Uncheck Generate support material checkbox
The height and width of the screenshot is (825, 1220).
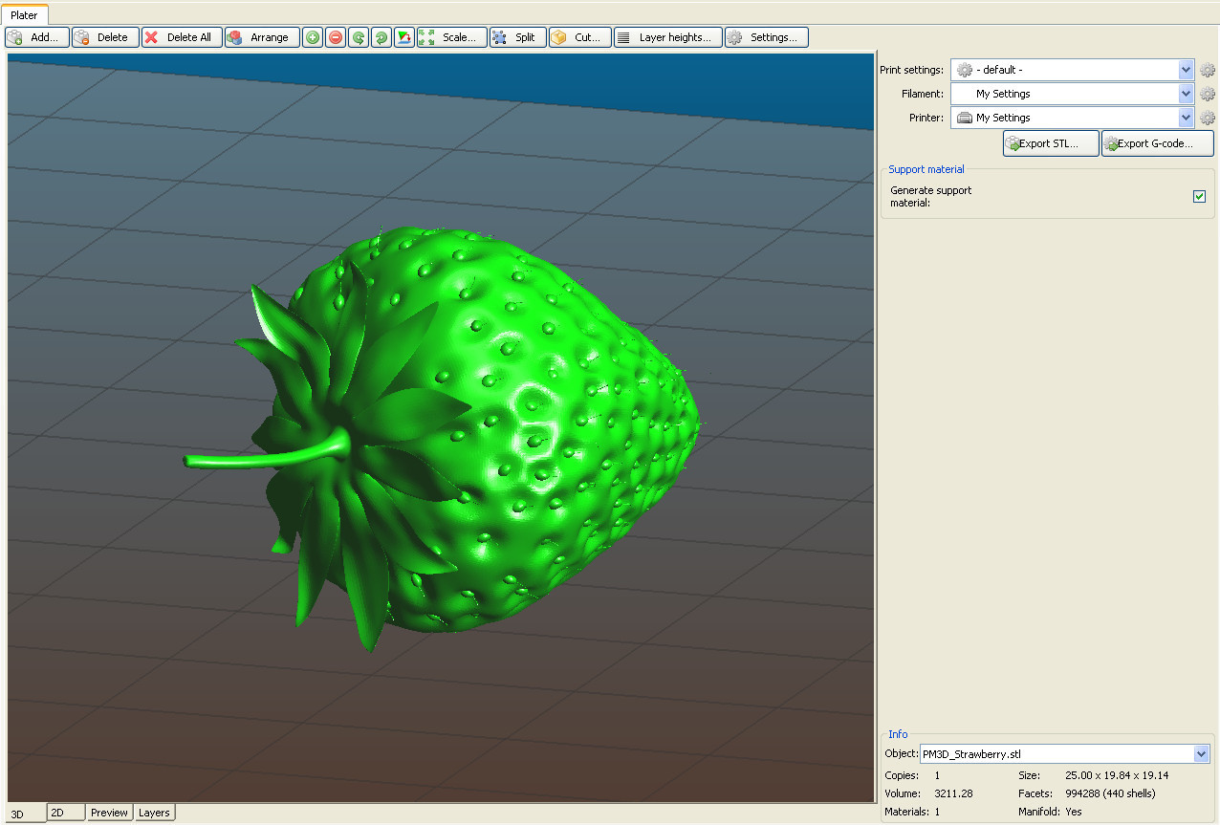(x=1199, y=196)
